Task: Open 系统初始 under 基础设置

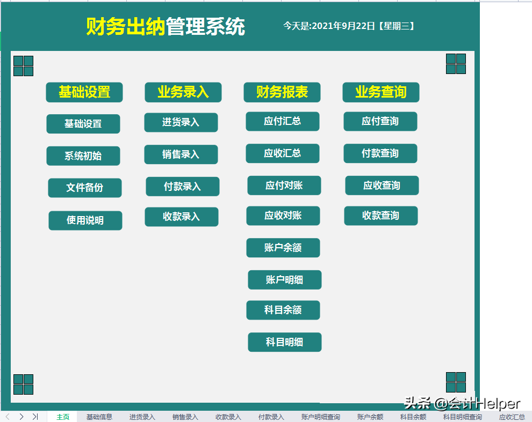Action: pyautogui.click(x=84, y=156)
